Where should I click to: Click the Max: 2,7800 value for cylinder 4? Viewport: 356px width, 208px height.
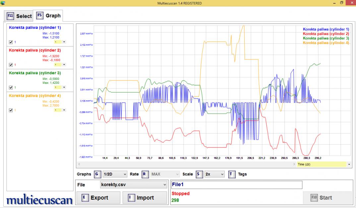pos(51,105)
